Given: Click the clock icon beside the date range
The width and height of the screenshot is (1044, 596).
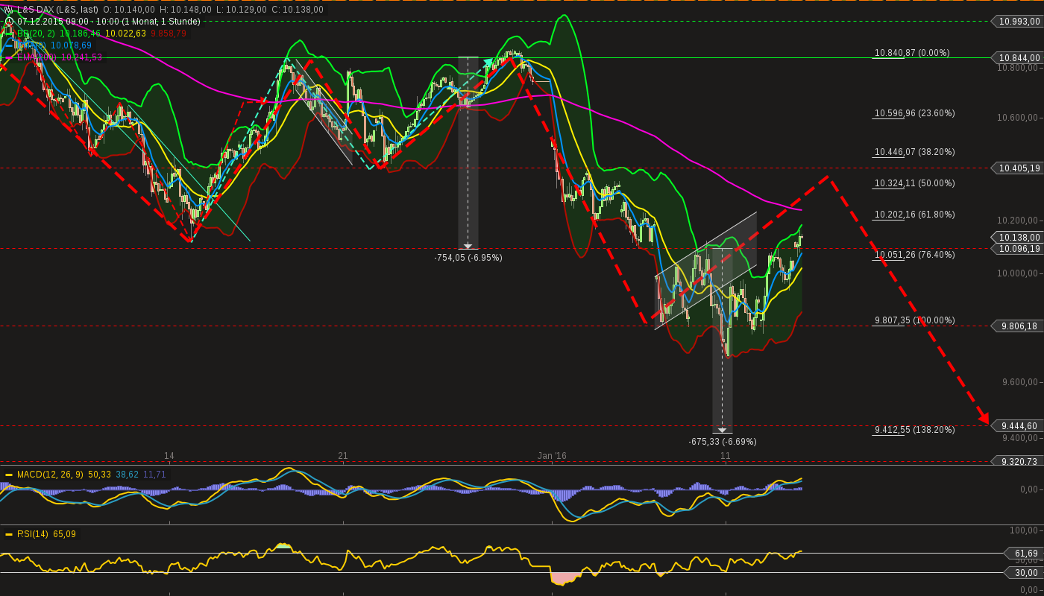Looking at the screenshot, I should click(9, 22).
